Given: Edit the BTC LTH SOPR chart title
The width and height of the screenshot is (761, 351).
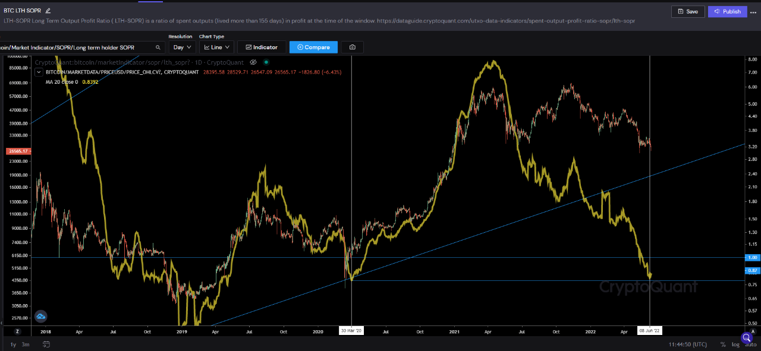Looking at the screenshot, I should click(48, 11).
